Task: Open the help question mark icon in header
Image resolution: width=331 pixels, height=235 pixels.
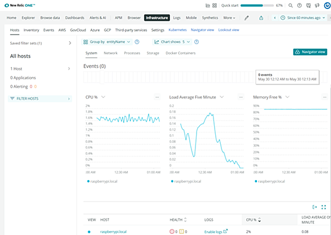Action: [299, 6]
